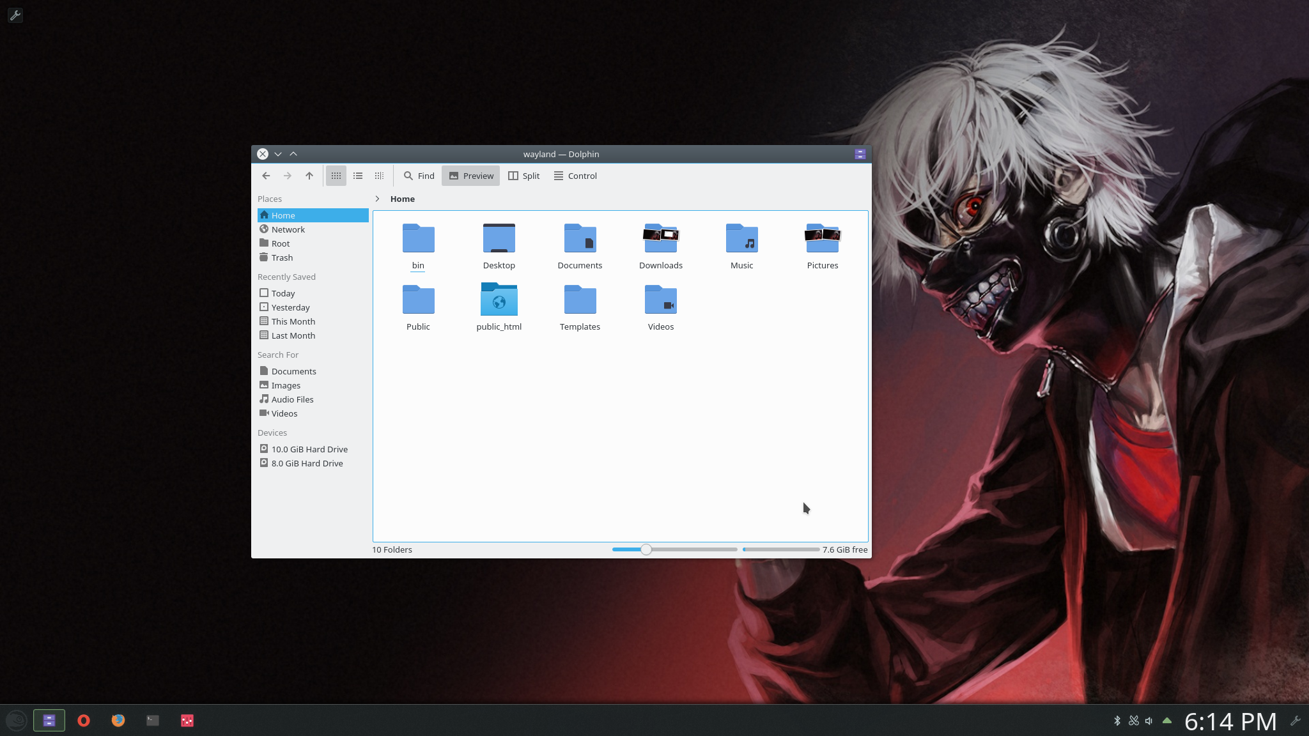Switch to Compact view mode
This screenshot has height=736, width=1309.
tap(358, 176)
